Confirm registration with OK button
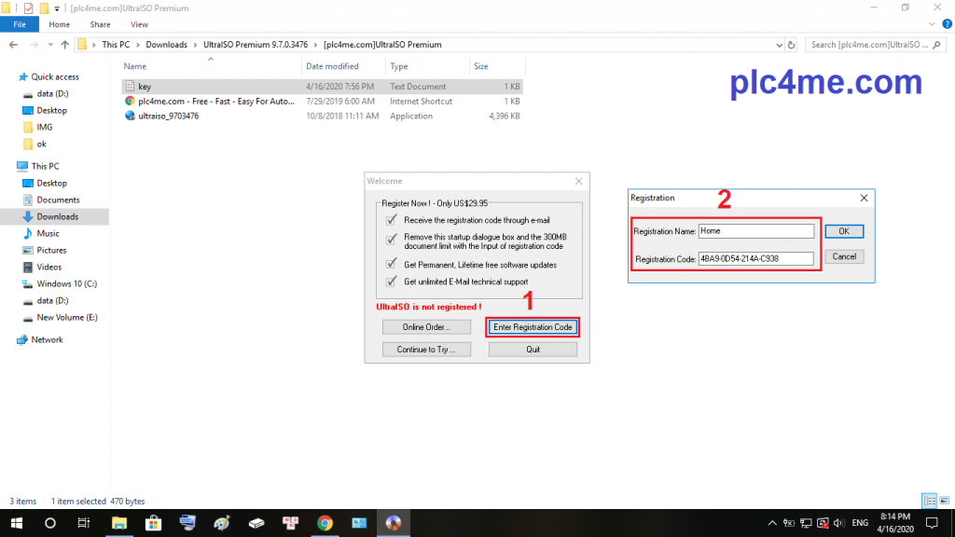The width and height of the screenshot is (955, 537). pos(844,231)
